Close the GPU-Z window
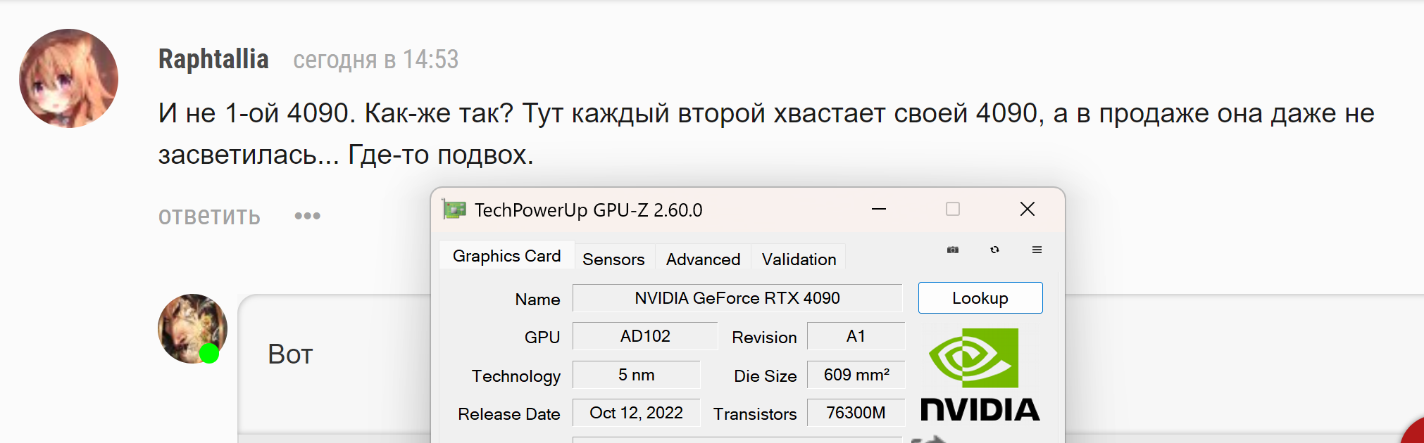Screen dimensions: 1424x443 [x=1028, y=209]
